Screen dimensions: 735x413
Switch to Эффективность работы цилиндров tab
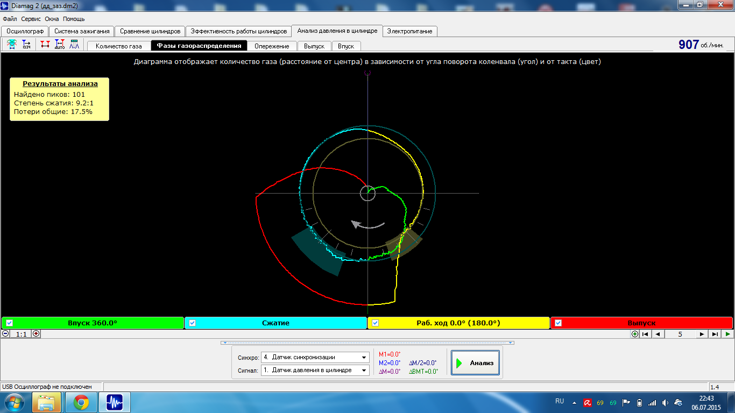click(x=238, y=31)
